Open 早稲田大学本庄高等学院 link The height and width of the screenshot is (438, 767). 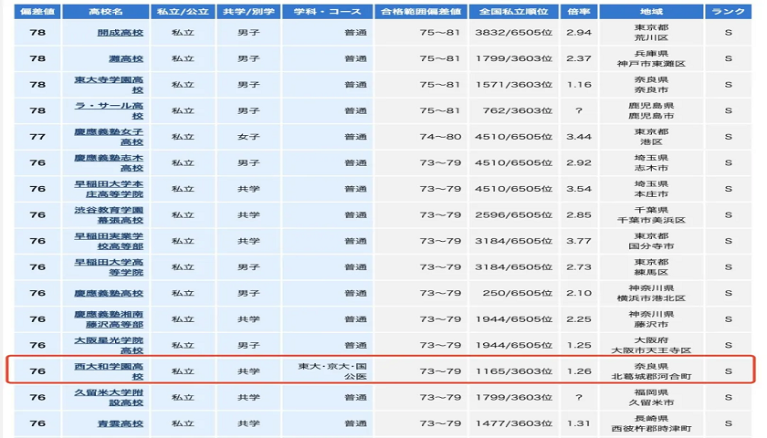(x=108, y=189)
